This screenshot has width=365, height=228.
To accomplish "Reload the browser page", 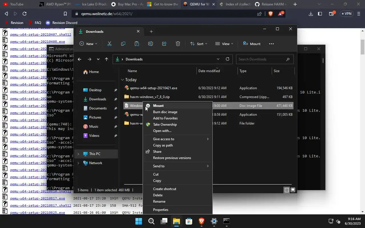I will pos(25,14).
